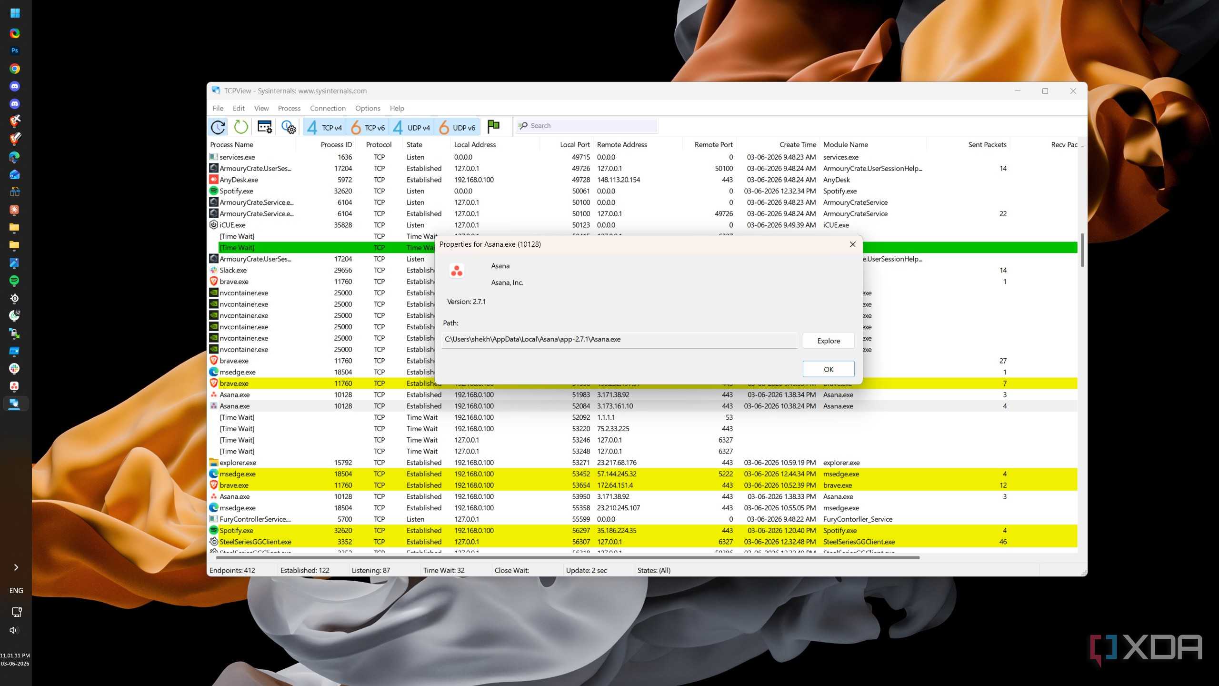The width and height of the screenshot is (1219, 686).
Task: Click the Windows Start button on taskbar
Action: pyautogui.click(x=15, y=13)
